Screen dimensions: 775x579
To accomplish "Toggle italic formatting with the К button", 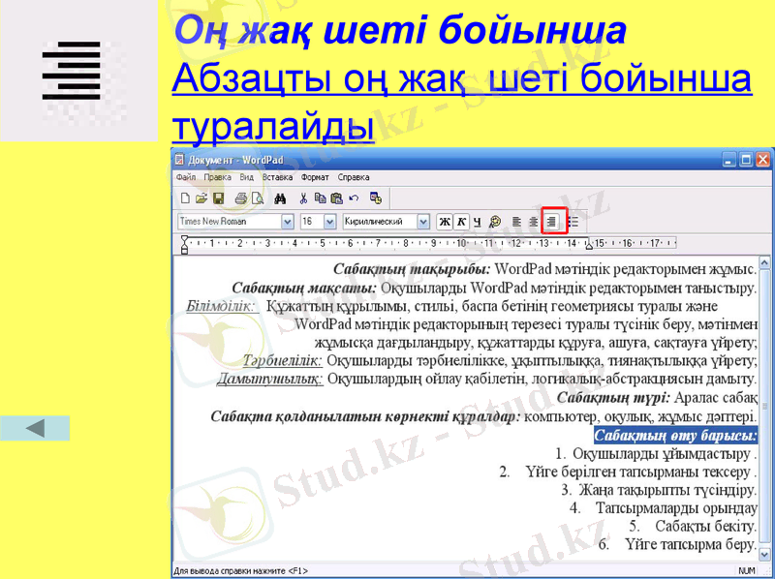I will [x=461, y=220].
